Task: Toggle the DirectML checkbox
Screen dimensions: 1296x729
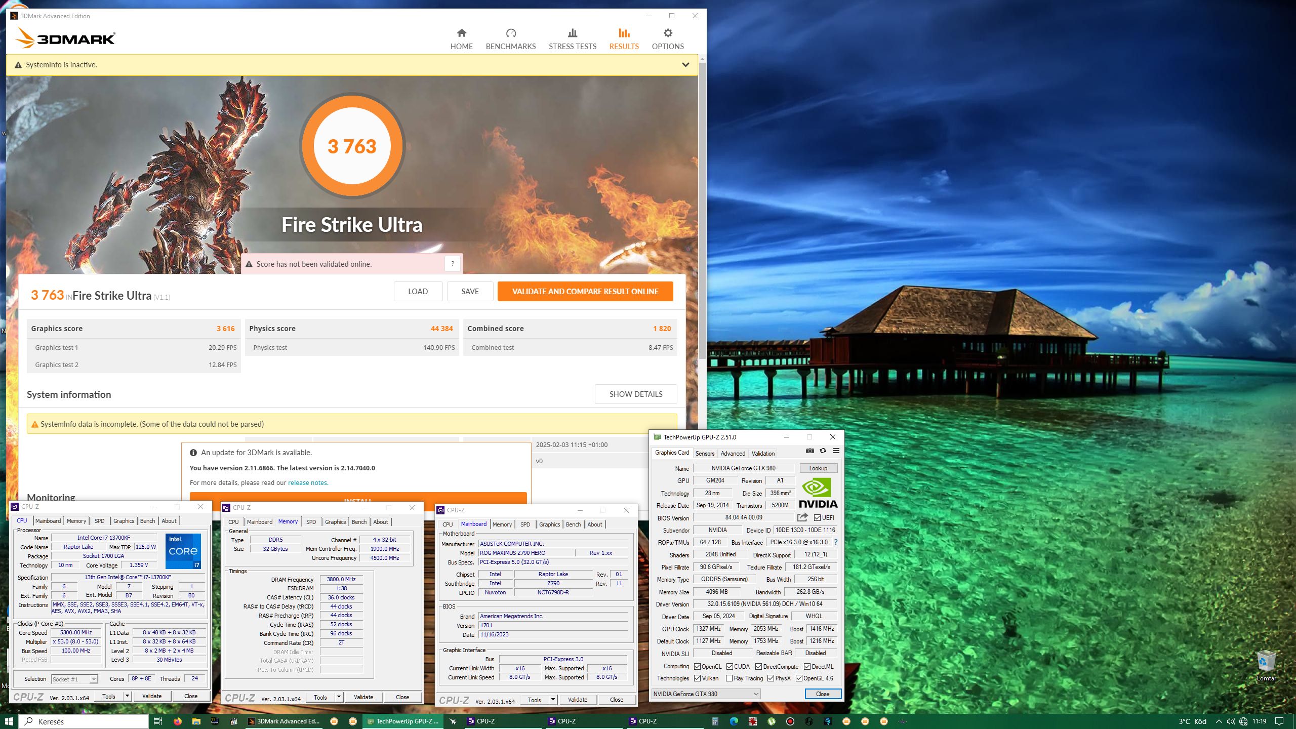Action: point(807,666)
